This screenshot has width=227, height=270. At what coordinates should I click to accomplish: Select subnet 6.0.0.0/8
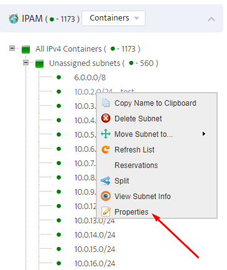pyautogui.click(x=90, y=78)
